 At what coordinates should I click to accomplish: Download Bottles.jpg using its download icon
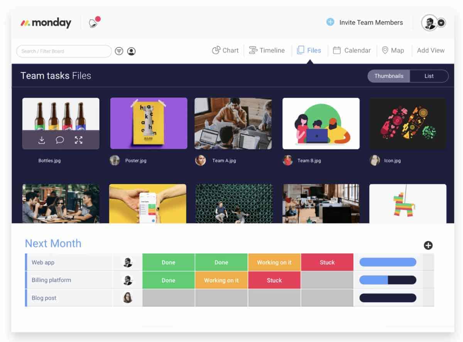[x=41, y=140]
